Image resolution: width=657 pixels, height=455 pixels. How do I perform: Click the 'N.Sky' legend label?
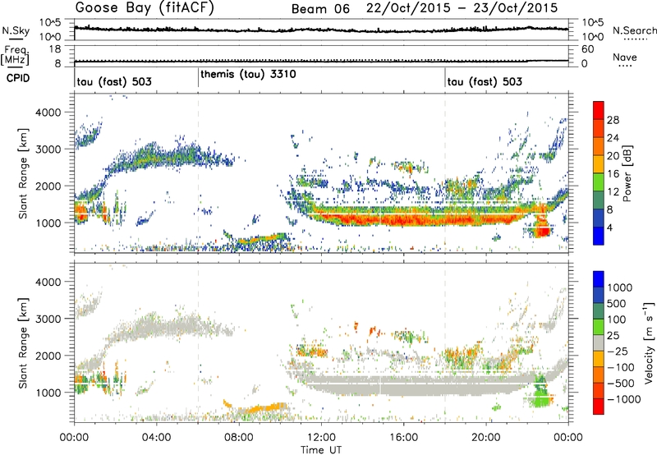[x=16, y=30]
